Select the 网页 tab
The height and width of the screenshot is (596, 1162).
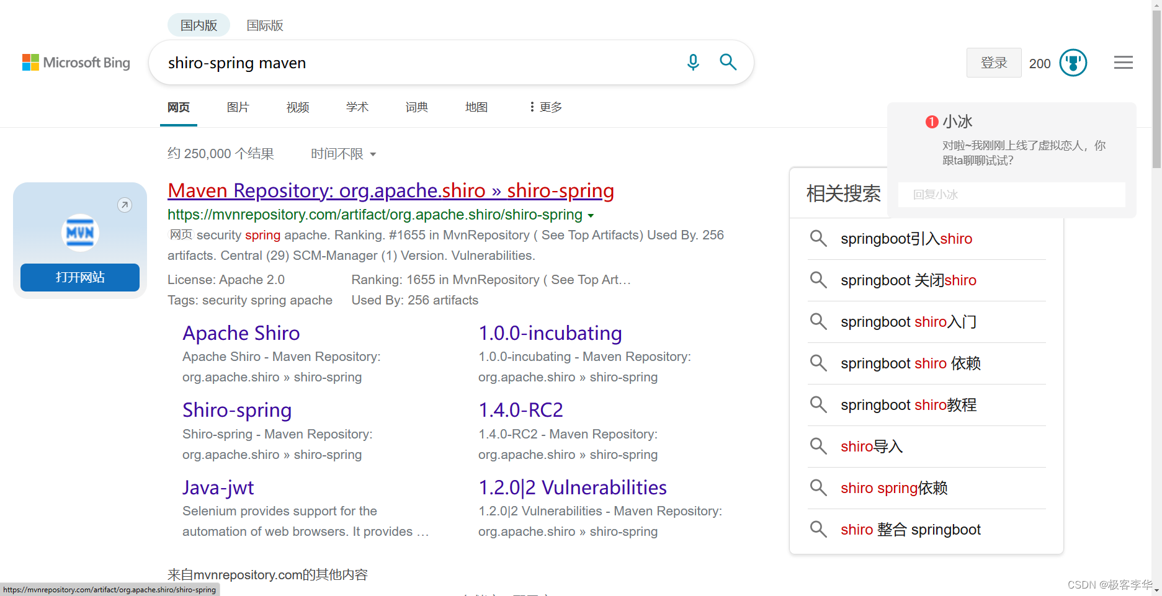click(179, 107)
